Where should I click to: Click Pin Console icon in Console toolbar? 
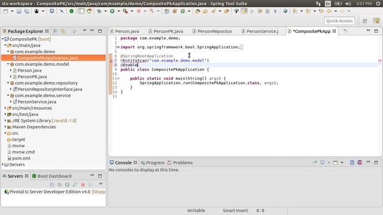pos(315,162)
